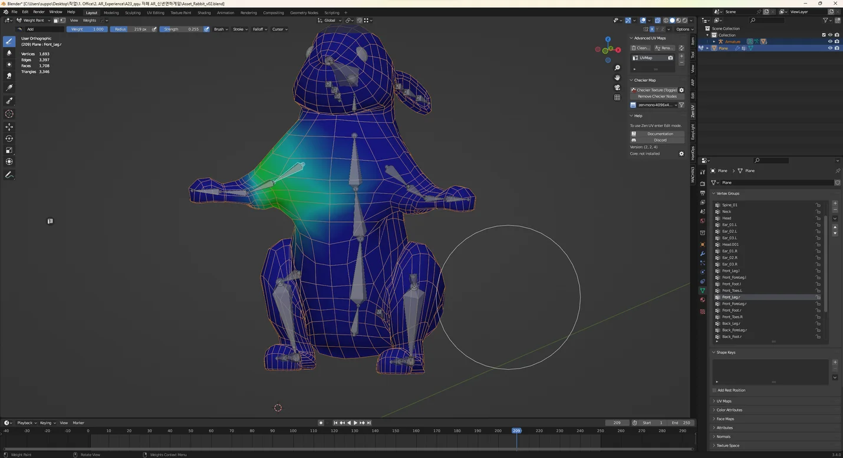Open the Stroke settings dropdown
This screenshot has width=843, height=458.
click(x=240, y=29)
